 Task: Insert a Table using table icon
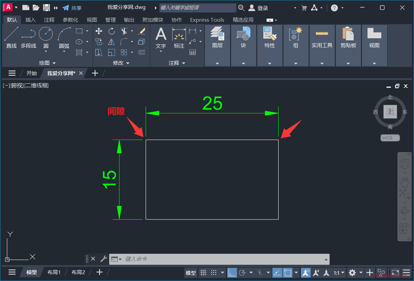coord(193,52)
